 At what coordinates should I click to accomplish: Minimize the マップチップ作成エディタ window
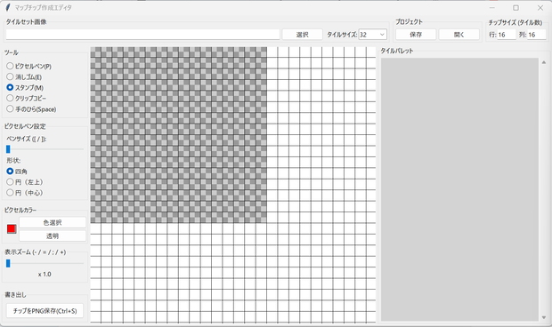click(x=492, y=7)
